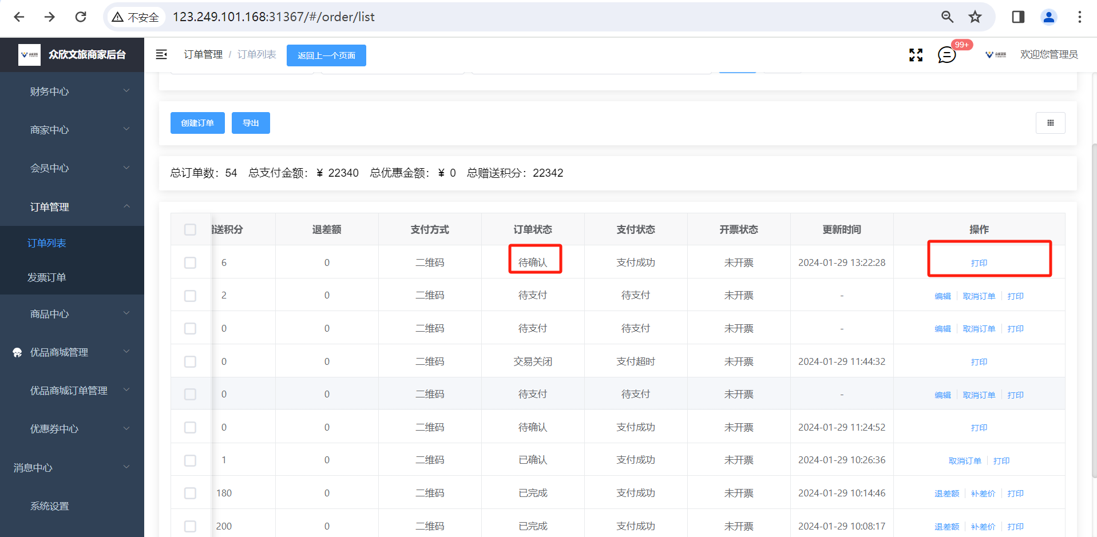
Task: Click the 更新时间 column header
Action: coord(842,229)
